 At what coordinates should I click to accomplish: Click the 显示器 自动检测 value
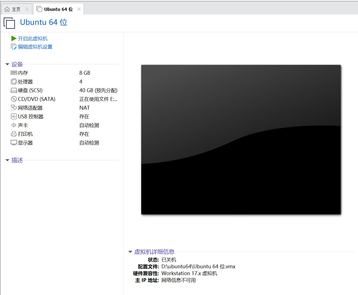tap(89, 143)
